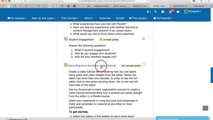Click Safari's forward navigation arrow
Viewport: 213px width, 120px height.
[19, 1]
